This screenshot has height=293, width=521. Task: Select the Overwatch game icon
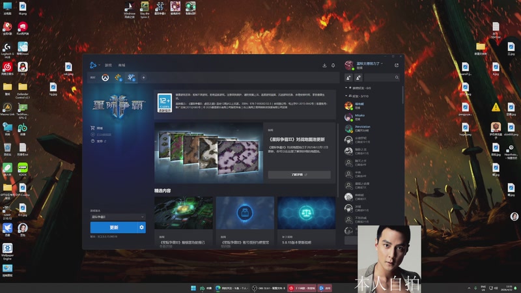coord(106,77)
